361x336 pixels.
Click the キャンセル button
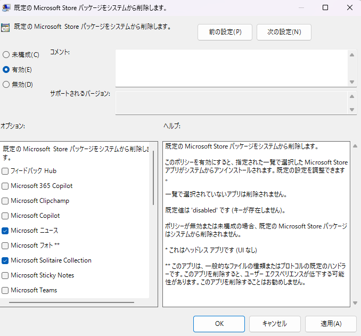click(x=275, y=324)
